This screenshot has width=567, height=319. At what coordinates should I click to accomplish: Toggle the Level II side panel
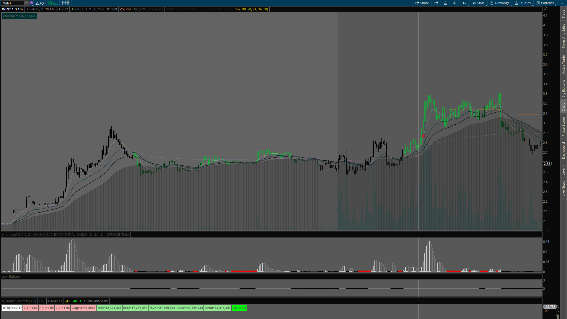(563, 170)
